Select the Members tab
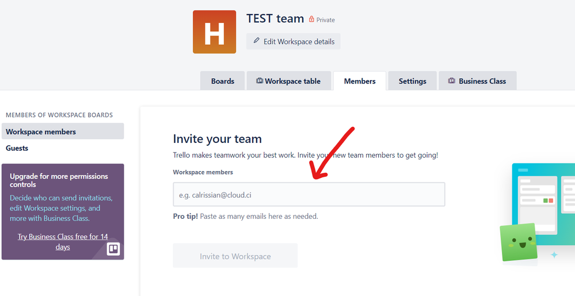 [360, 81]
